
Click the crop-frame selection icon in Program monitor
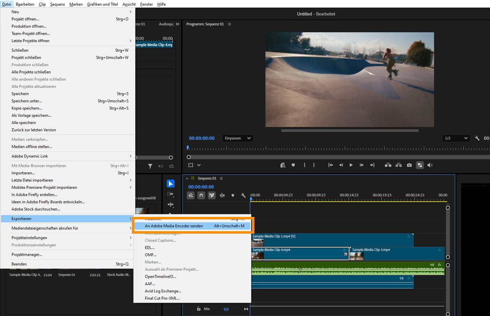pos(191,165)
